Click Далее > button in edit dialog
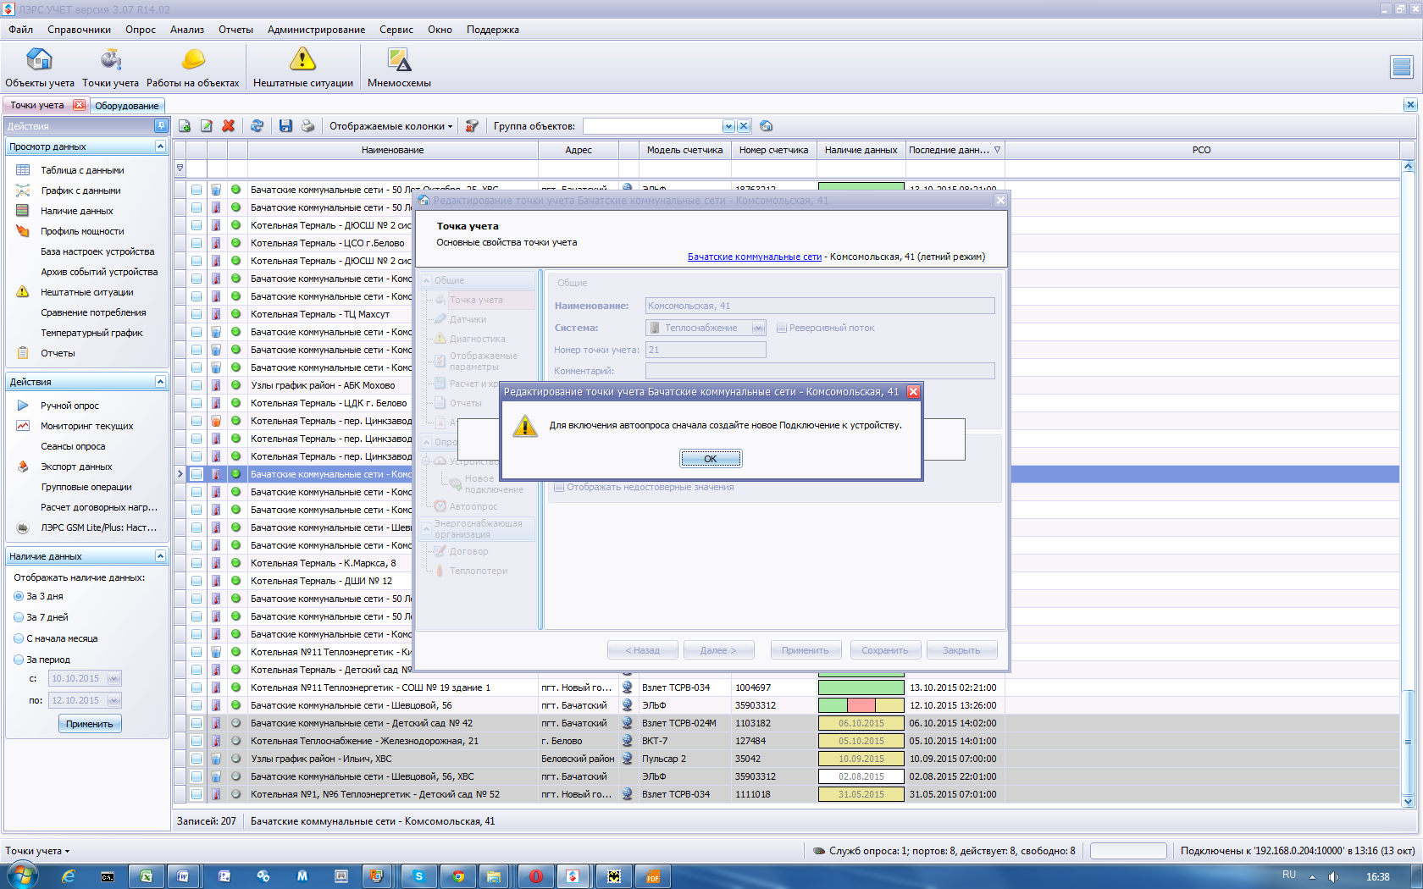Image resolution: width=1423 pixels, height=889 pixels. click(x=718, y=650)
